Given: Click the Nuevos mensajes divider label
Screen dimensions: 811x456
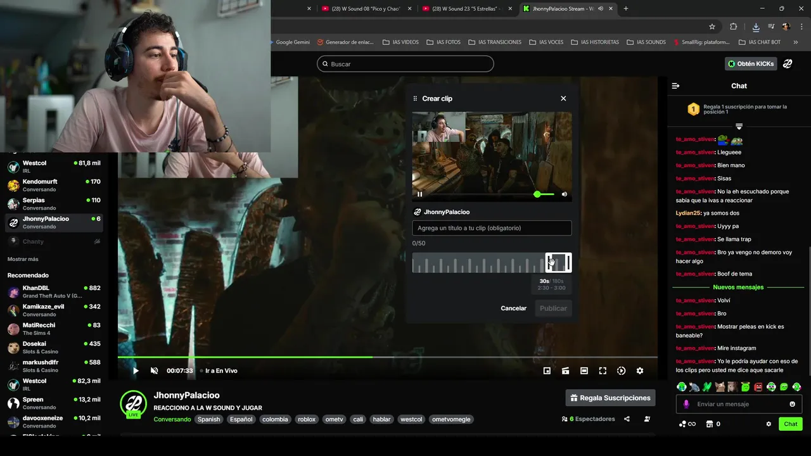Looking at the screenshot, I should pyautogui.click(x=738, y=287).
